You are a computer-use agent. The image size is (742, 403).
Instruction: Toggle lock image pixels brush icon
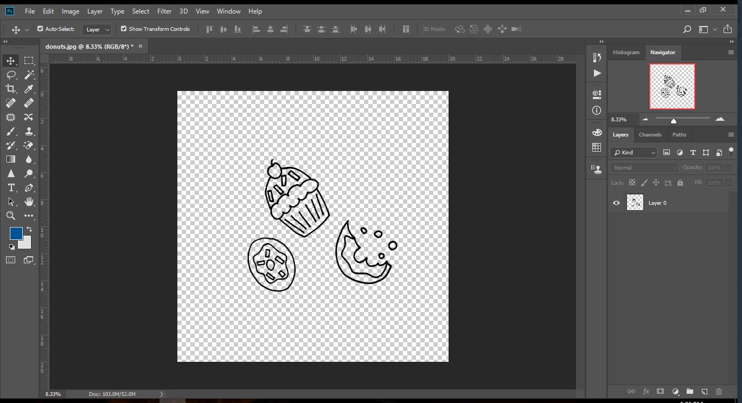tap(644, 183)
